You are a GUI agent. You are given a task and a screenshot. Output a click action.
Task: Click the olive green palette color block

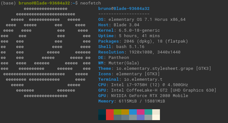tap(118, 112)
